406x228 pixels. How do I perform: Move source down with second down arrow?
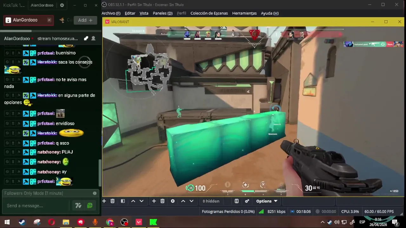point(191,201)
